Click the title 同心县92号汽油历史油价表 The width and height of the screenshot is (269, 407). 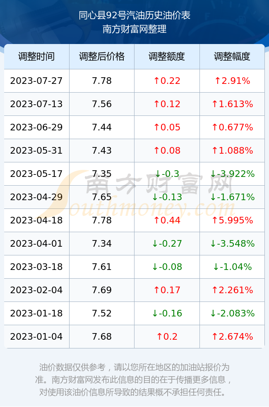[x=134, y=15]
